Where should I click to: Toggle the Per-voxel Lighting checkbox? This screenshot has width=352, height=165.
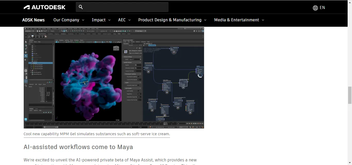pyautogui.click(x=138, y=76)
